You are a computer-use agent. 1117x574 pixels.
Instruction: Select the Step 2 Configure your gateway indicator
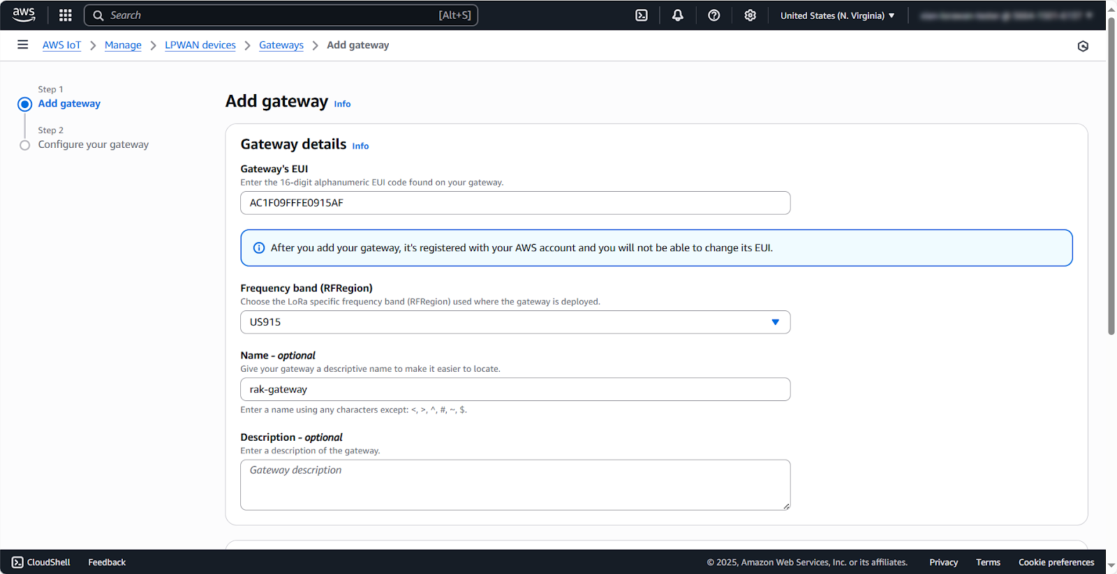tap(25, 145)
